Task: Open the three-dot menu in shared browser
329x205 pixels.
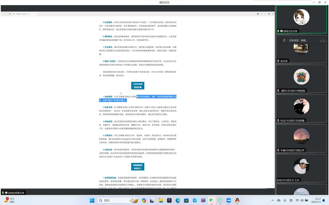Action: click(x=262, y=14)
